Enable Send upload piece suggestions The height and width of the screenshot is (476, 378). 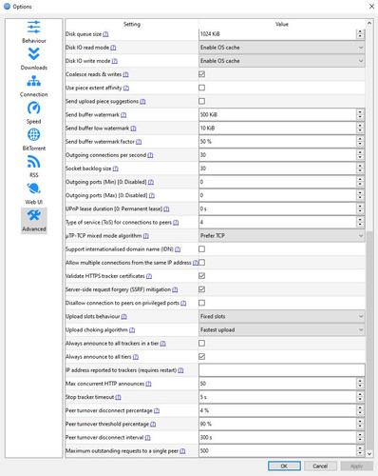pyautogui.click(x=202, y=101)
